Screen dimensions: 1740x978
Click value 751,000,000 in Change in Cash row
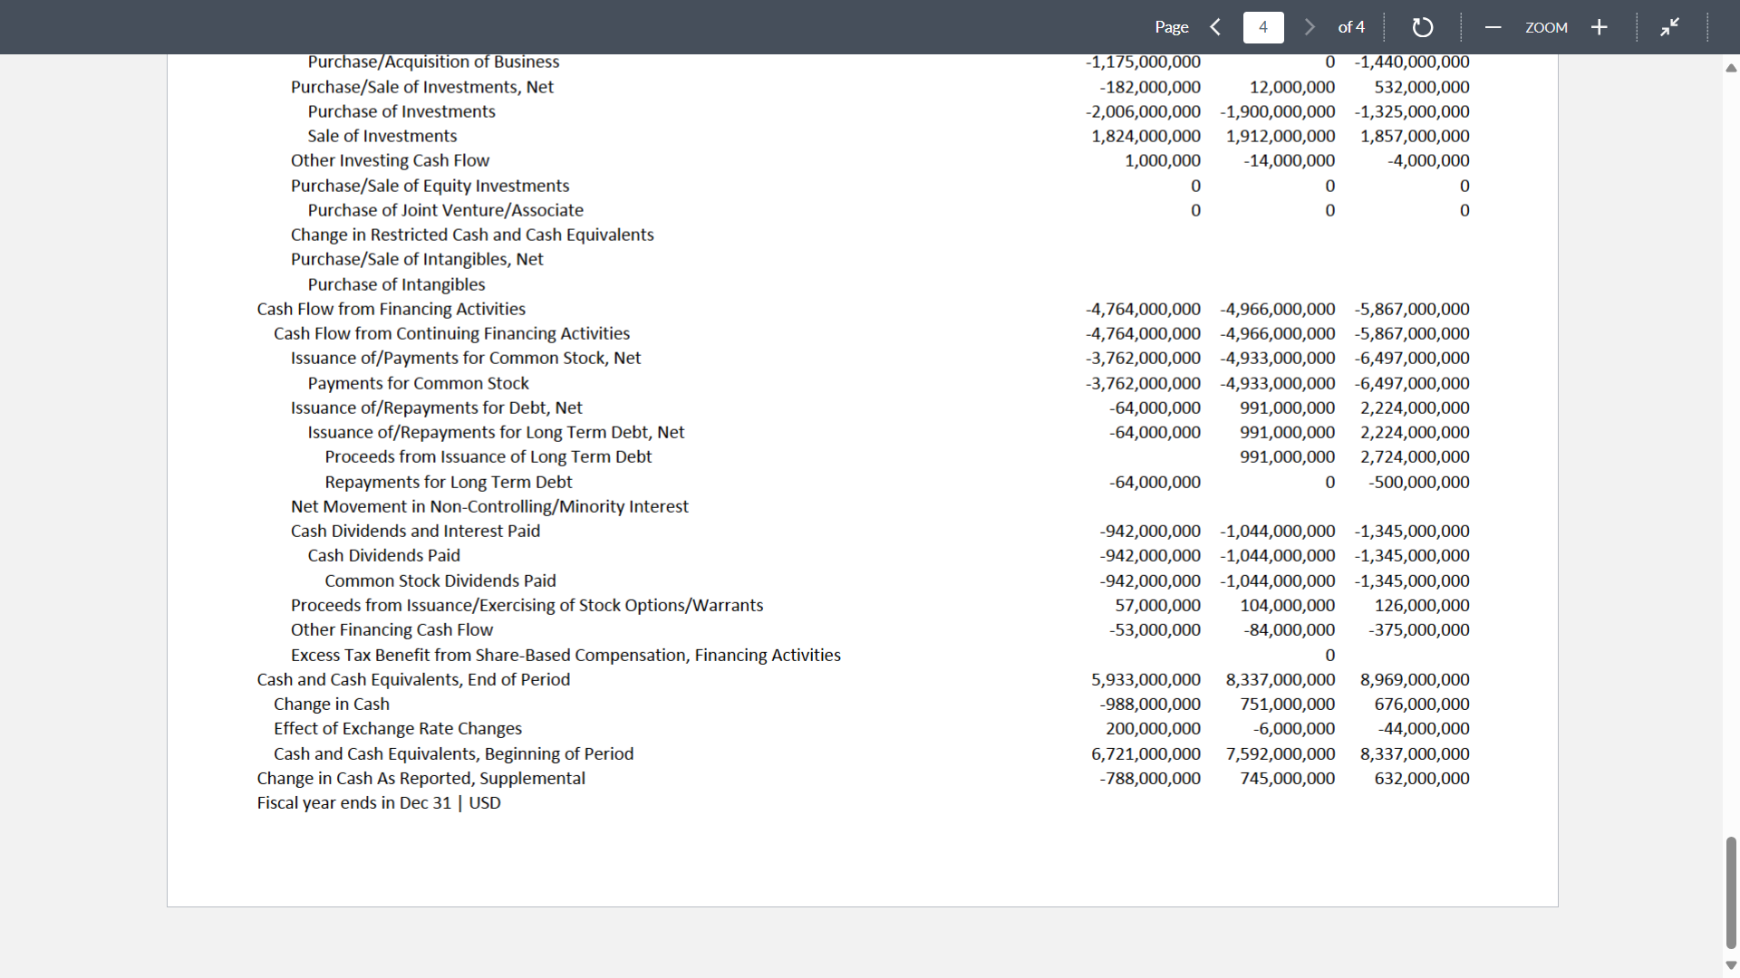click(1287, 704)
